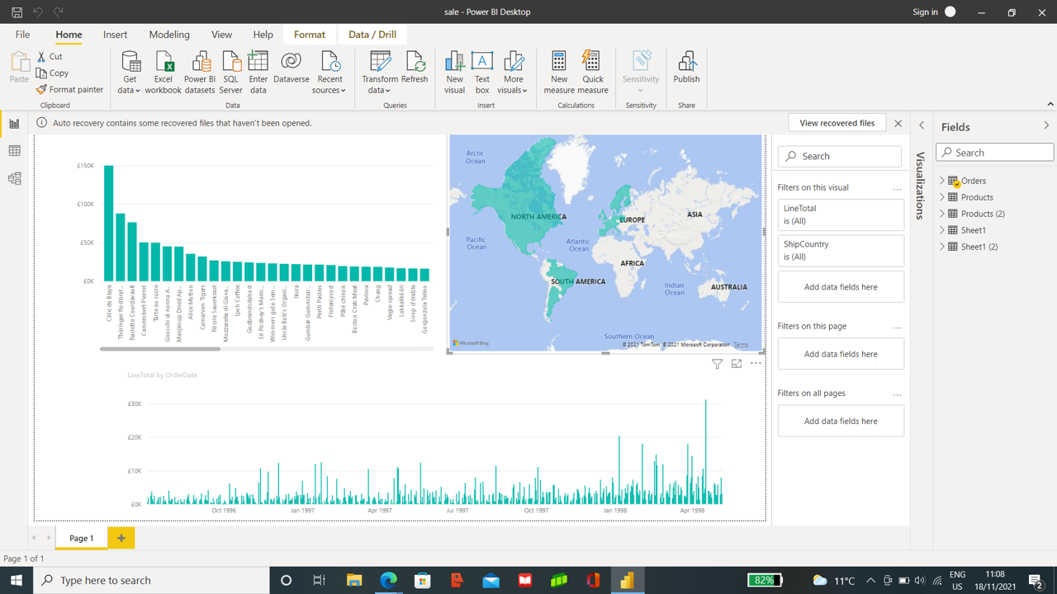The image size is (1057, 594).
Task: Connect to SQL Server
Action: click(x=231, y=73)
